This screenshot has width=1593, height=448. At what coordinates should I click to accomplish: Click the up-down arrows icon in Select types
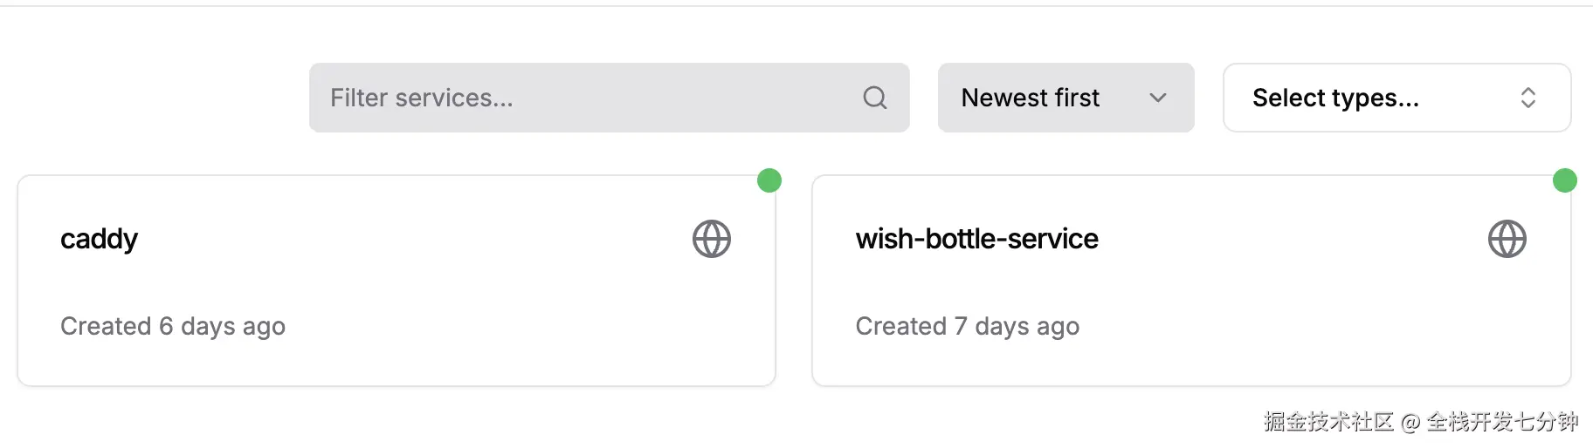tap(1527, 98)
